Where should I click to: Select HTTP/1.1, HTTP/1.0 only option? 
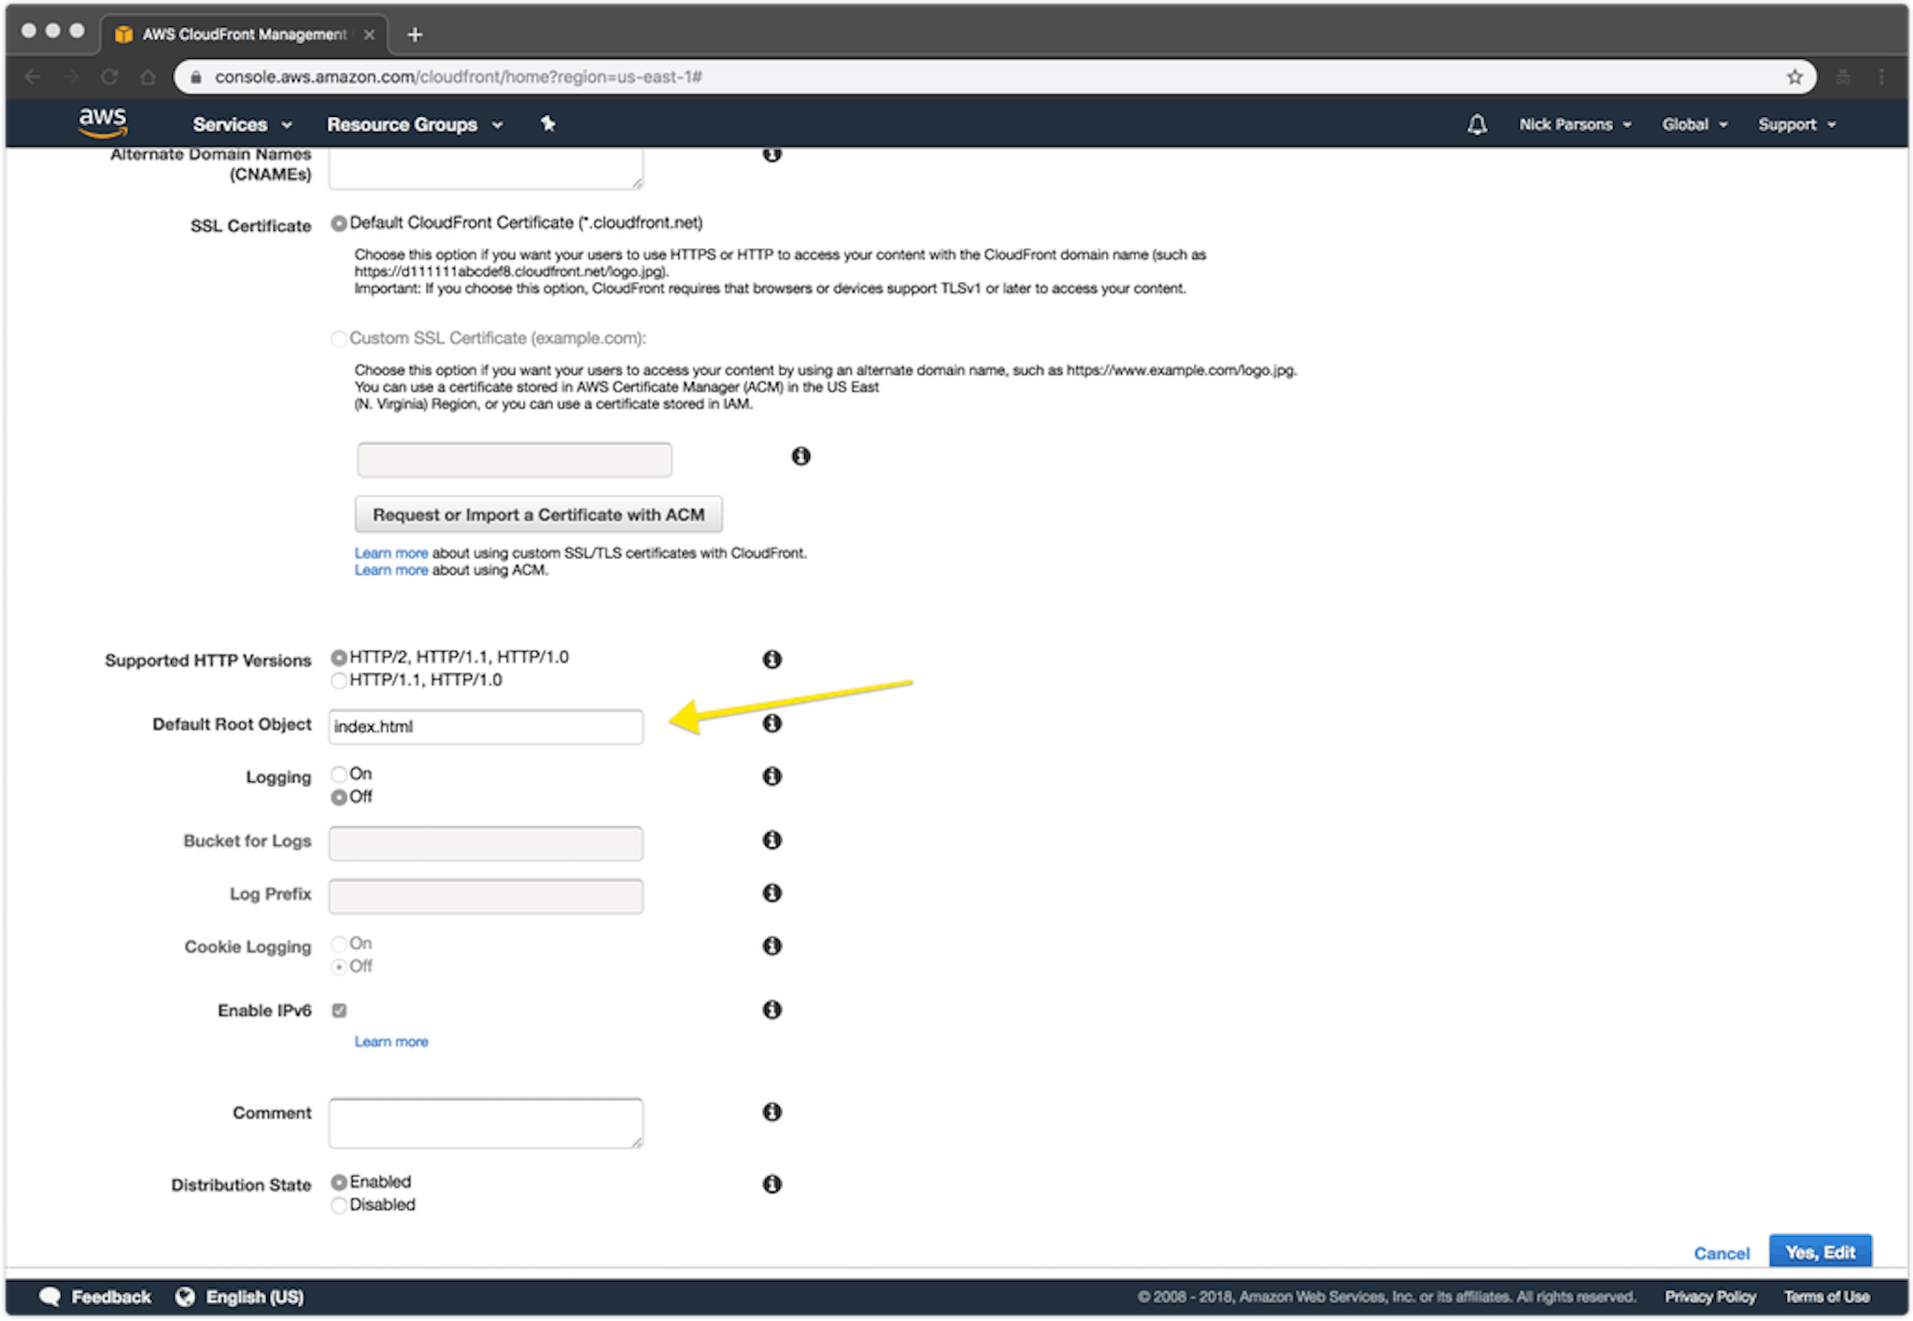click(339, 680)
